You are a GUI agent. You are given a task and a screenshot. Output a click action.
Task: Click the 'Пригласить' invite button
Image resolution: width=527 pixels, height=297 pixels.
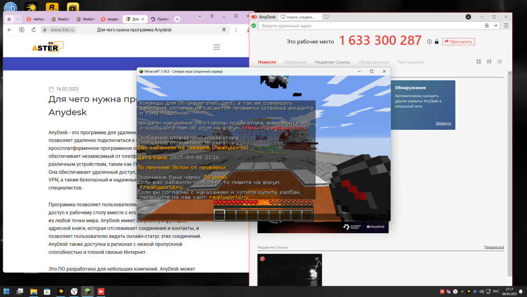[458, 42]
